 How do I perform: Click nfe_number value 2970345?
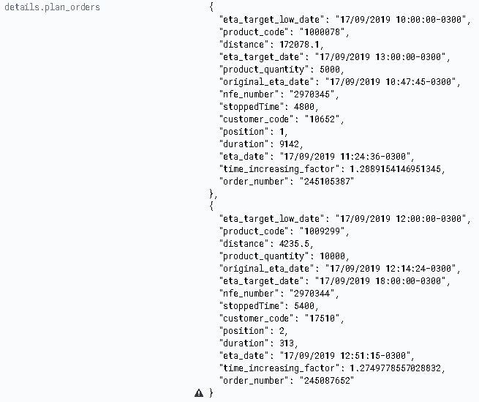coord(312,94)
